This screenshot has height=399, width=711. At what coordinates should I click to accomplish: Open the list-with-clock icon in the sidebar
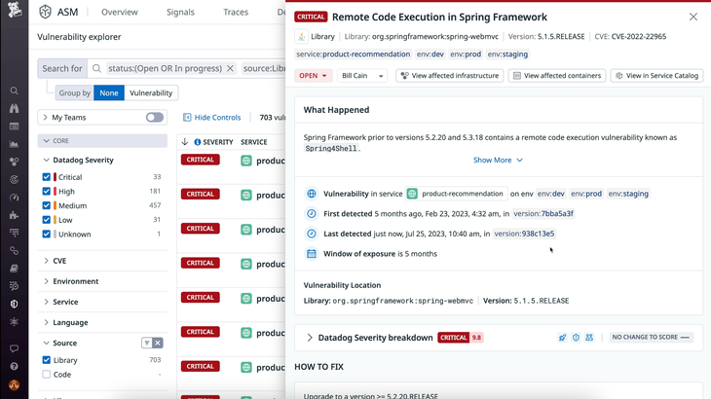point(14,286)
